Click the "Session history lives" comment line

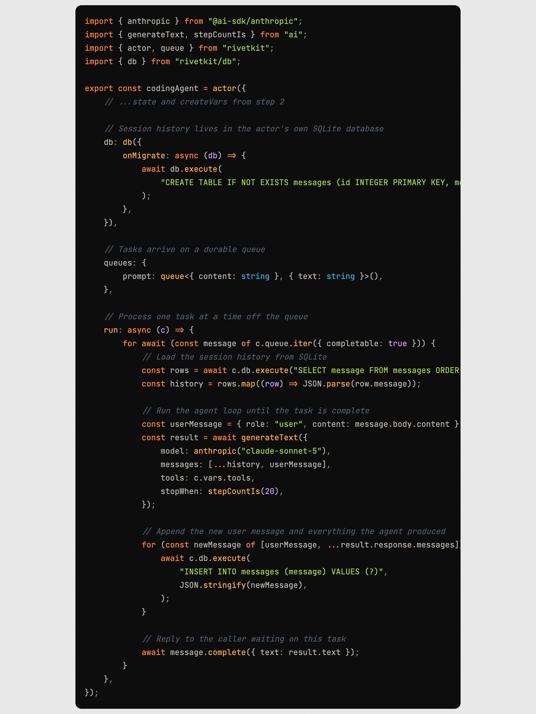pyautogui.click(x=244, y=129)
